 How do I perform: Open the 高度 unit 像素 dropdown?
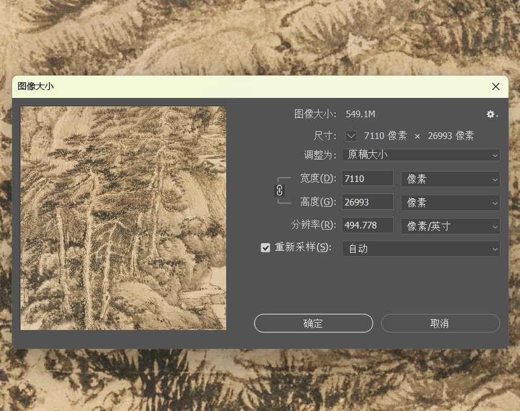point(450,202)
